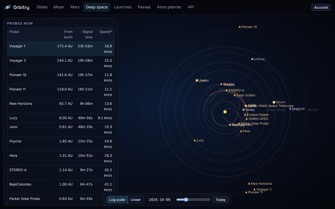The height and width of the screenshot is (209, 335).
Task: Click the Voyager 2 map marker
Action: (x=254, y=189)
